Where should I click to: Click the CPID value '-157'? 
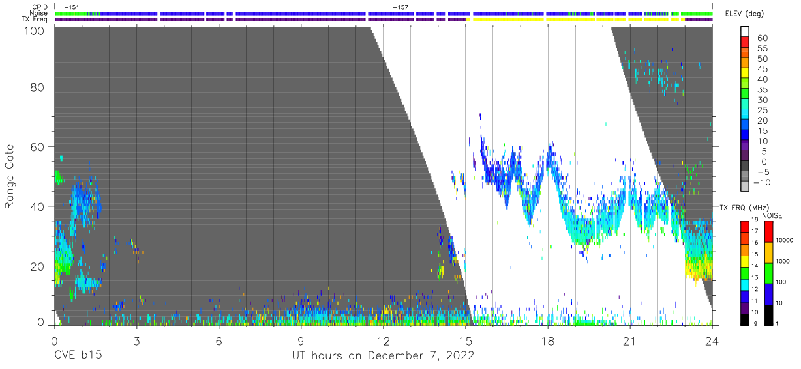[400, 7]
